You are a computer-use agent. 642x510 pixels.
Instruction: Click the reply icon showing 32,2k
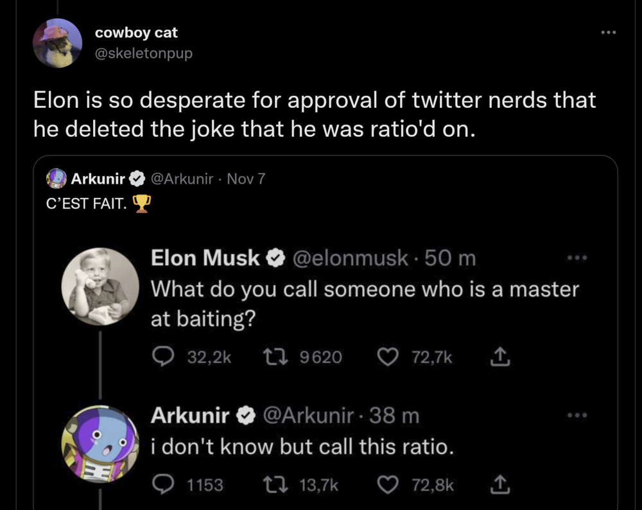162,356
